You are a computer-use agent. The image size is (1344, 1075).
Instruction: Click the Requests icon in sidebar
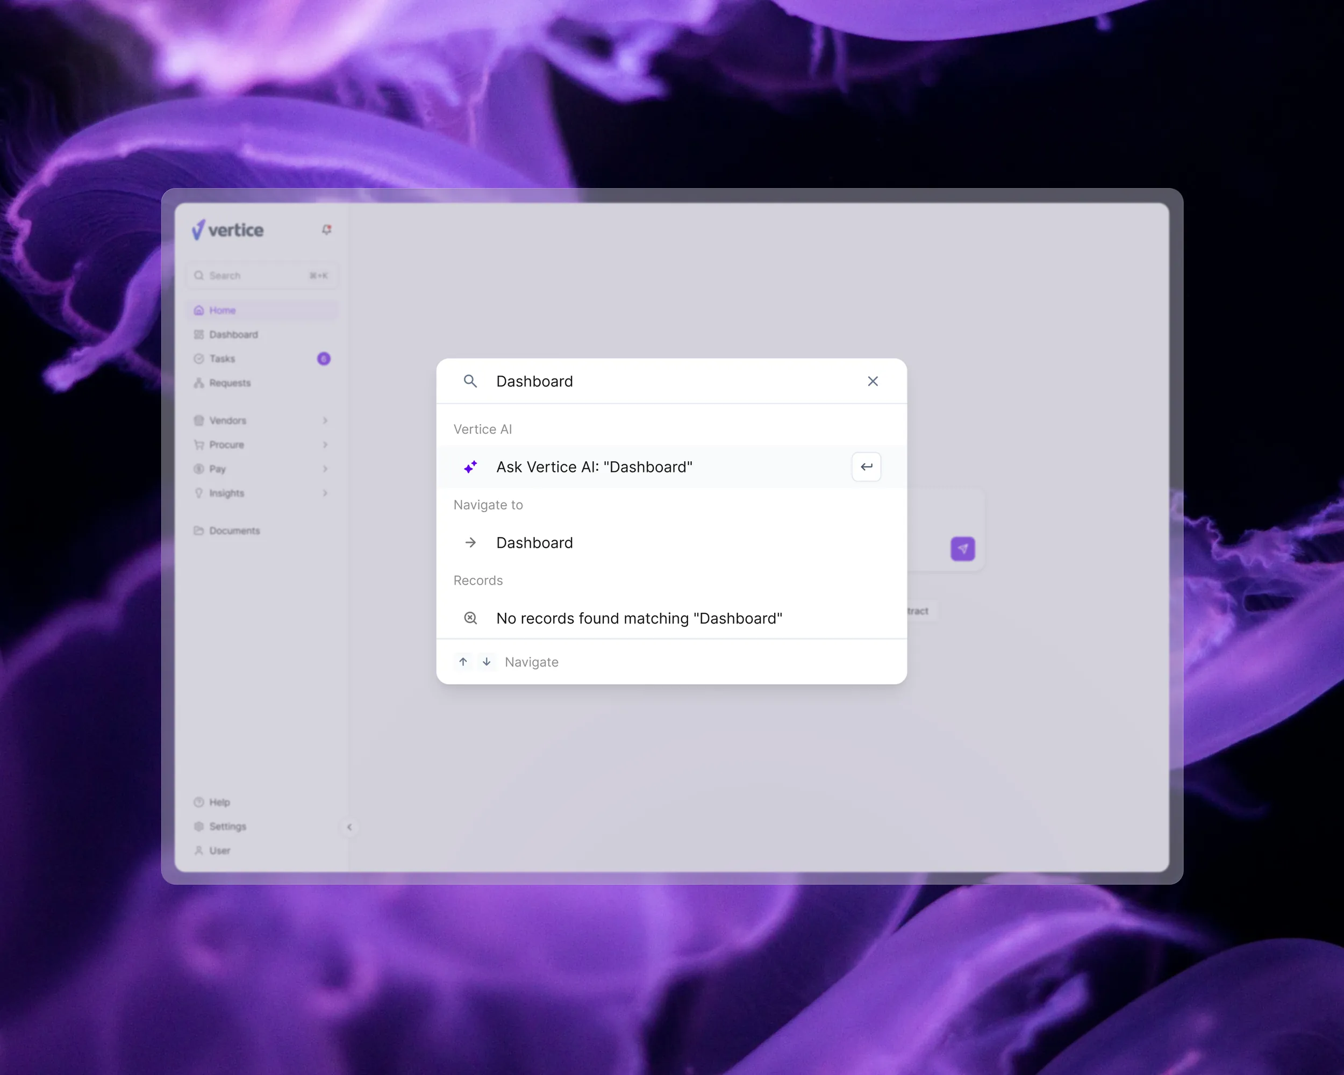tap(199, 383)
